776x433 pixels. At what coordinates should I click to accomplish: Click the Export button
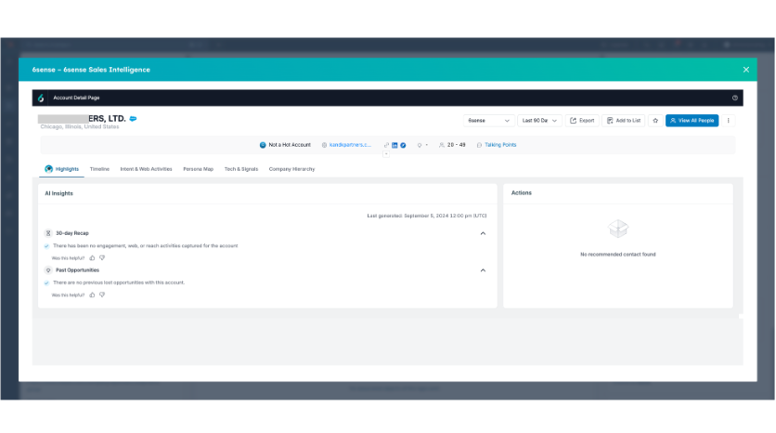[582, 121]
